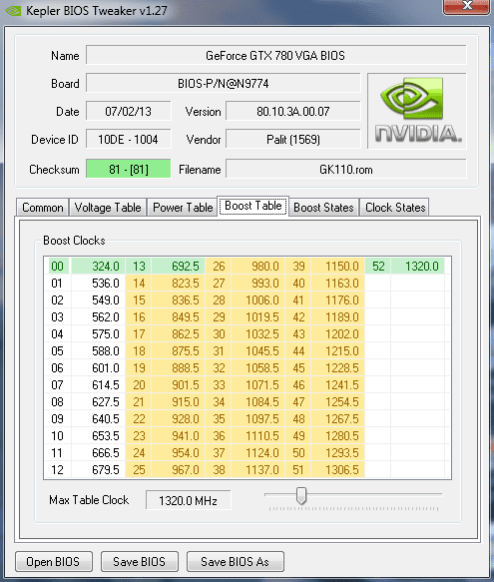The image size is (494, 582).
Task: Click the Device ID field 10DE - 1004
Action: [129, 139]
